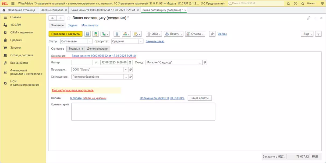Open the Склад item card icon
The height and width of the screenshot is (163, 326).
pos(204,62)
